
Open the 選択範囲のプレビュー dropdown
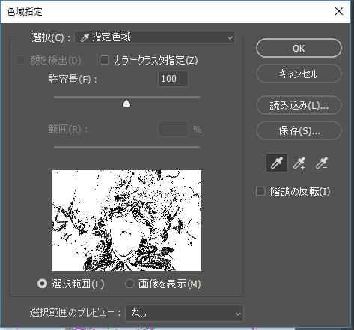point(184,313)
